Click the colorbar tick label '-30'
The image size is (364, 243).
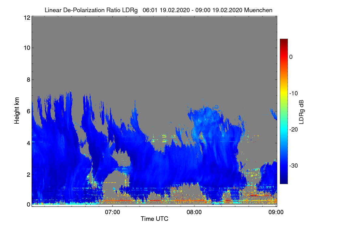pyautogui.click(x=294, y=166)
